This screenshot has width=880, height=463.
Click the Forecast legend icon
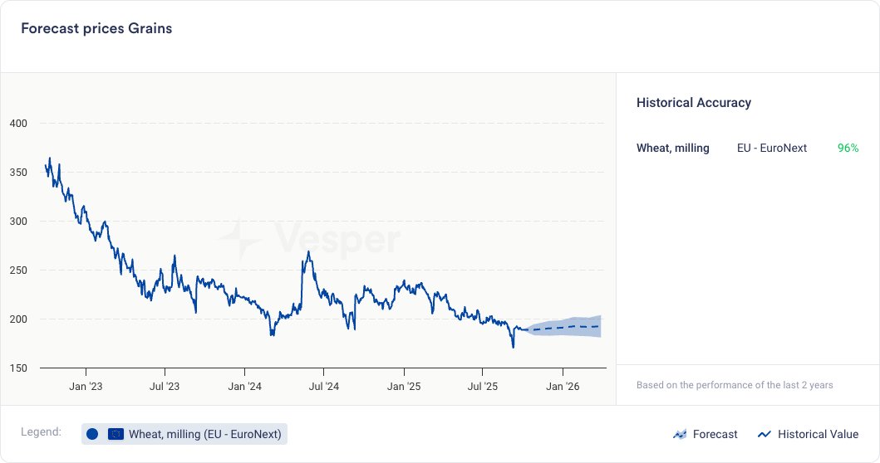(x=680, y=434)
